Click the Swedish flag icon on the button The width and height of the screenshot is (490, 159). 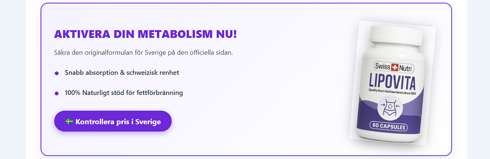point(69,122)
